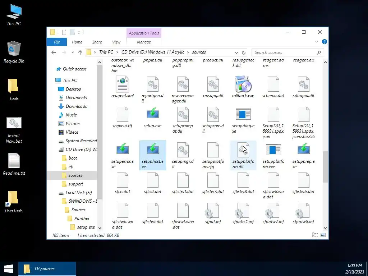The width and height of the screenshot is (368, 276).
Task: Click the reagent.xml file icon
Action: [123, 84]
